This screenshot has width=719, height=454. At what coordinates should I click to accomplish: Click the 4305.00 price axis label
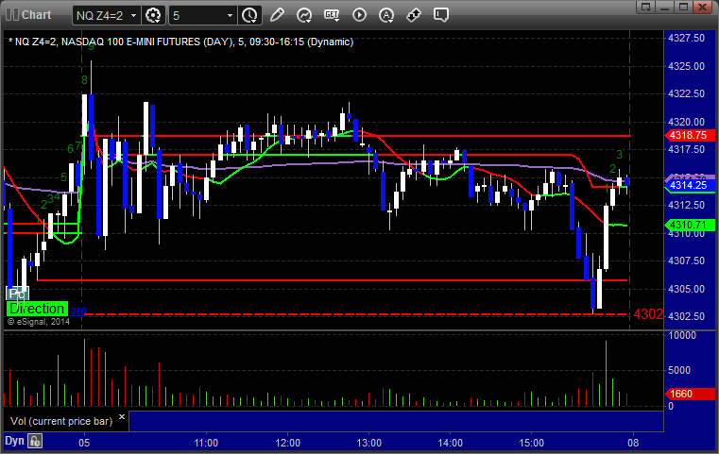point(687,289)
